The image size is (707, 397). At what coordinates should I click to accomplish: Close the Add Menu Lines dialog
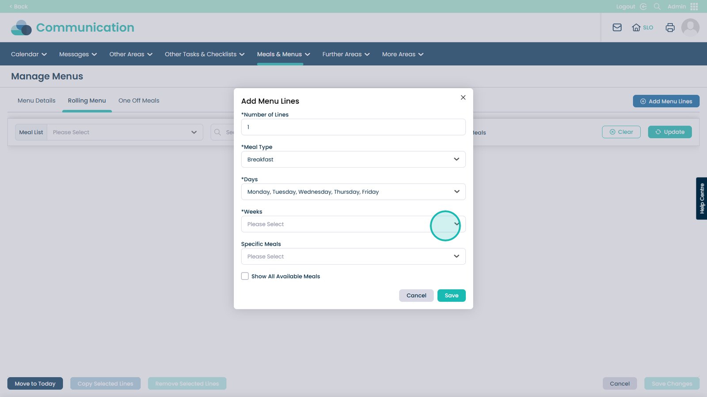[x=463, y=97]
